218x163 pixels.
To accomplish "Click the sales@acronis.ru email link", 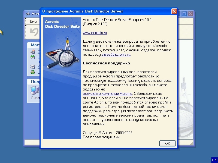I will click(116, 54).
